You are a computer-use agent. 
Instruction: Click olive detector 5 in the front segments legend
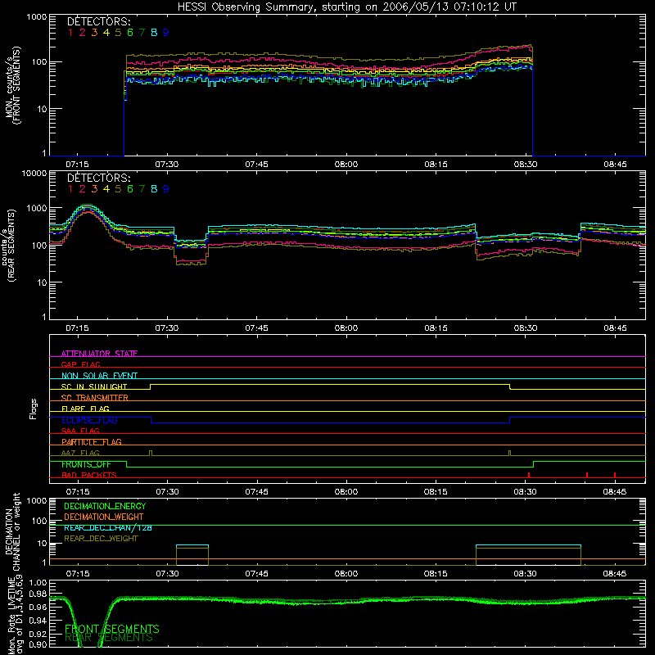pyautogui.click(x=118, y=32)
